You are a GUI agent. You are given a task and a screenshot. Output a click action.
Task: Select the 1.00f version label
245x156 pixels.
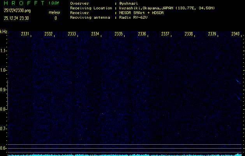(54, 3)
